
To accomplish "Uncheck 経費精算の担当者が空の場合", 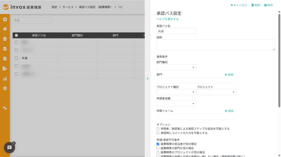I will 158,144.
